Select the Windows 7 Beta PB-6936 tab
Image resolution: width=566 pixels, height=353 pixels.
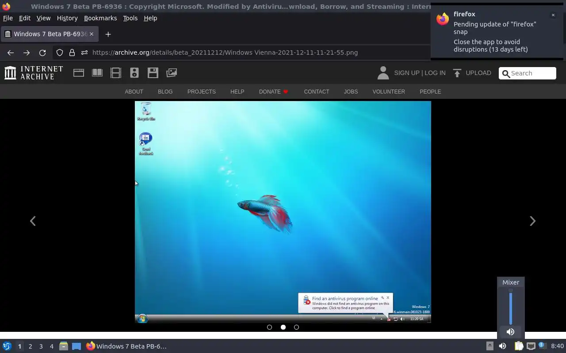[50, 34]
